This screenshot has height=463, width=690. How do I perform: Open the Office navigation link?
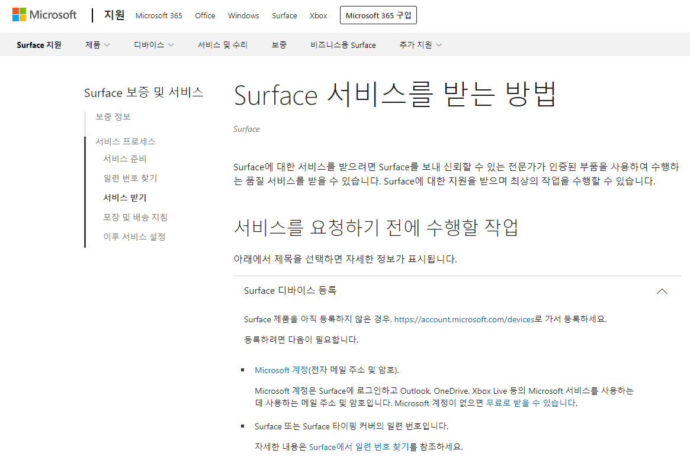[x=205, y=15]
